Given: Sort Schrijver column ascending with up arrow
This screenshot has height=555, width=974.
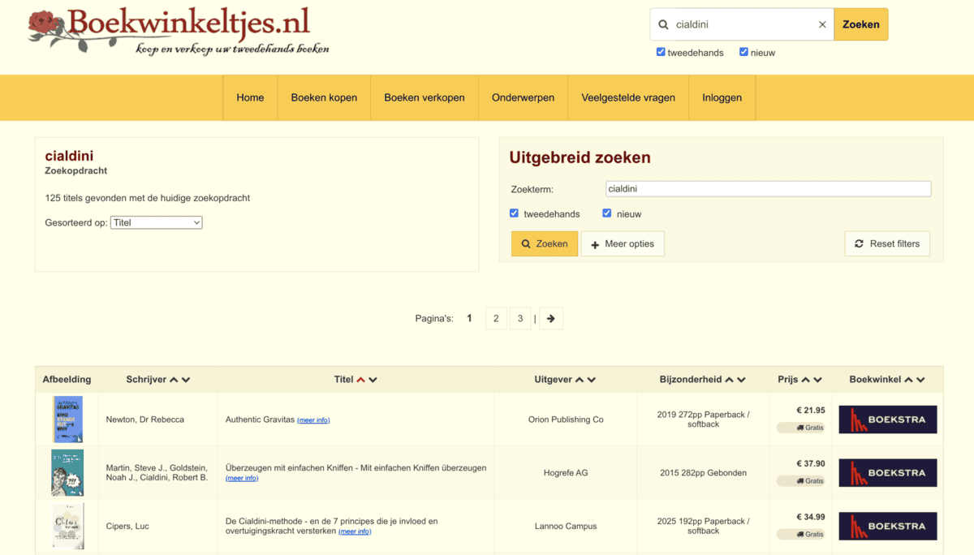Looking at the screenshot, I should click(x=174, y=380).
